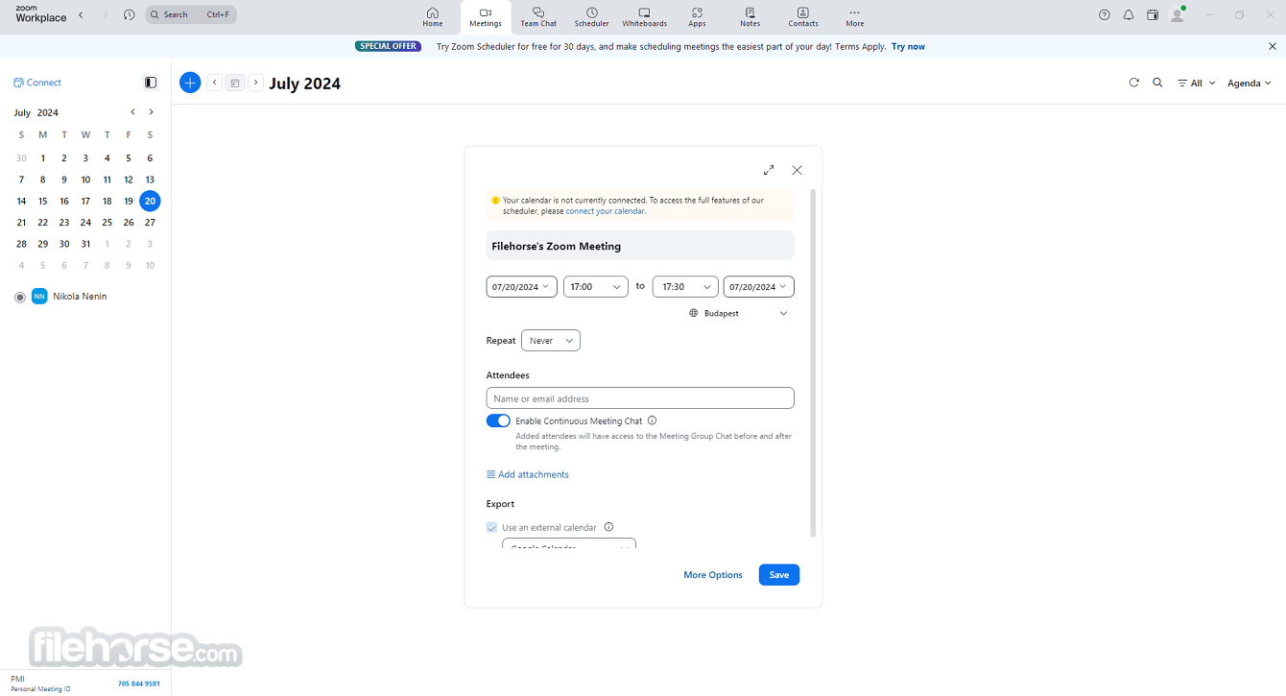Open the Repeat Never dropdown
Viewport: 1286px width, 696px height.
551,341
